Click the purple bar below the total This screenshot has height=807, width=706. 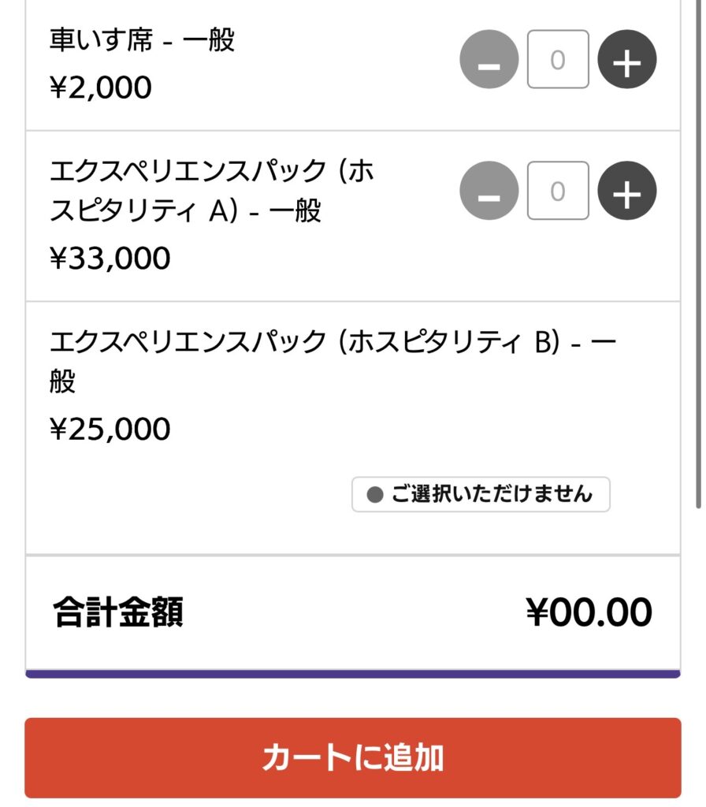click(x=352, y=674)
